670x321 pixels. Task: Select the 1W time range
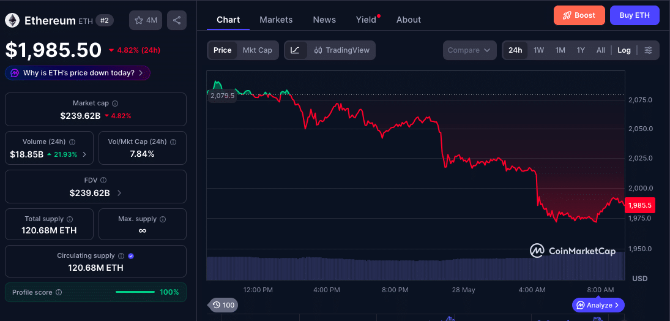coord(539,50)
